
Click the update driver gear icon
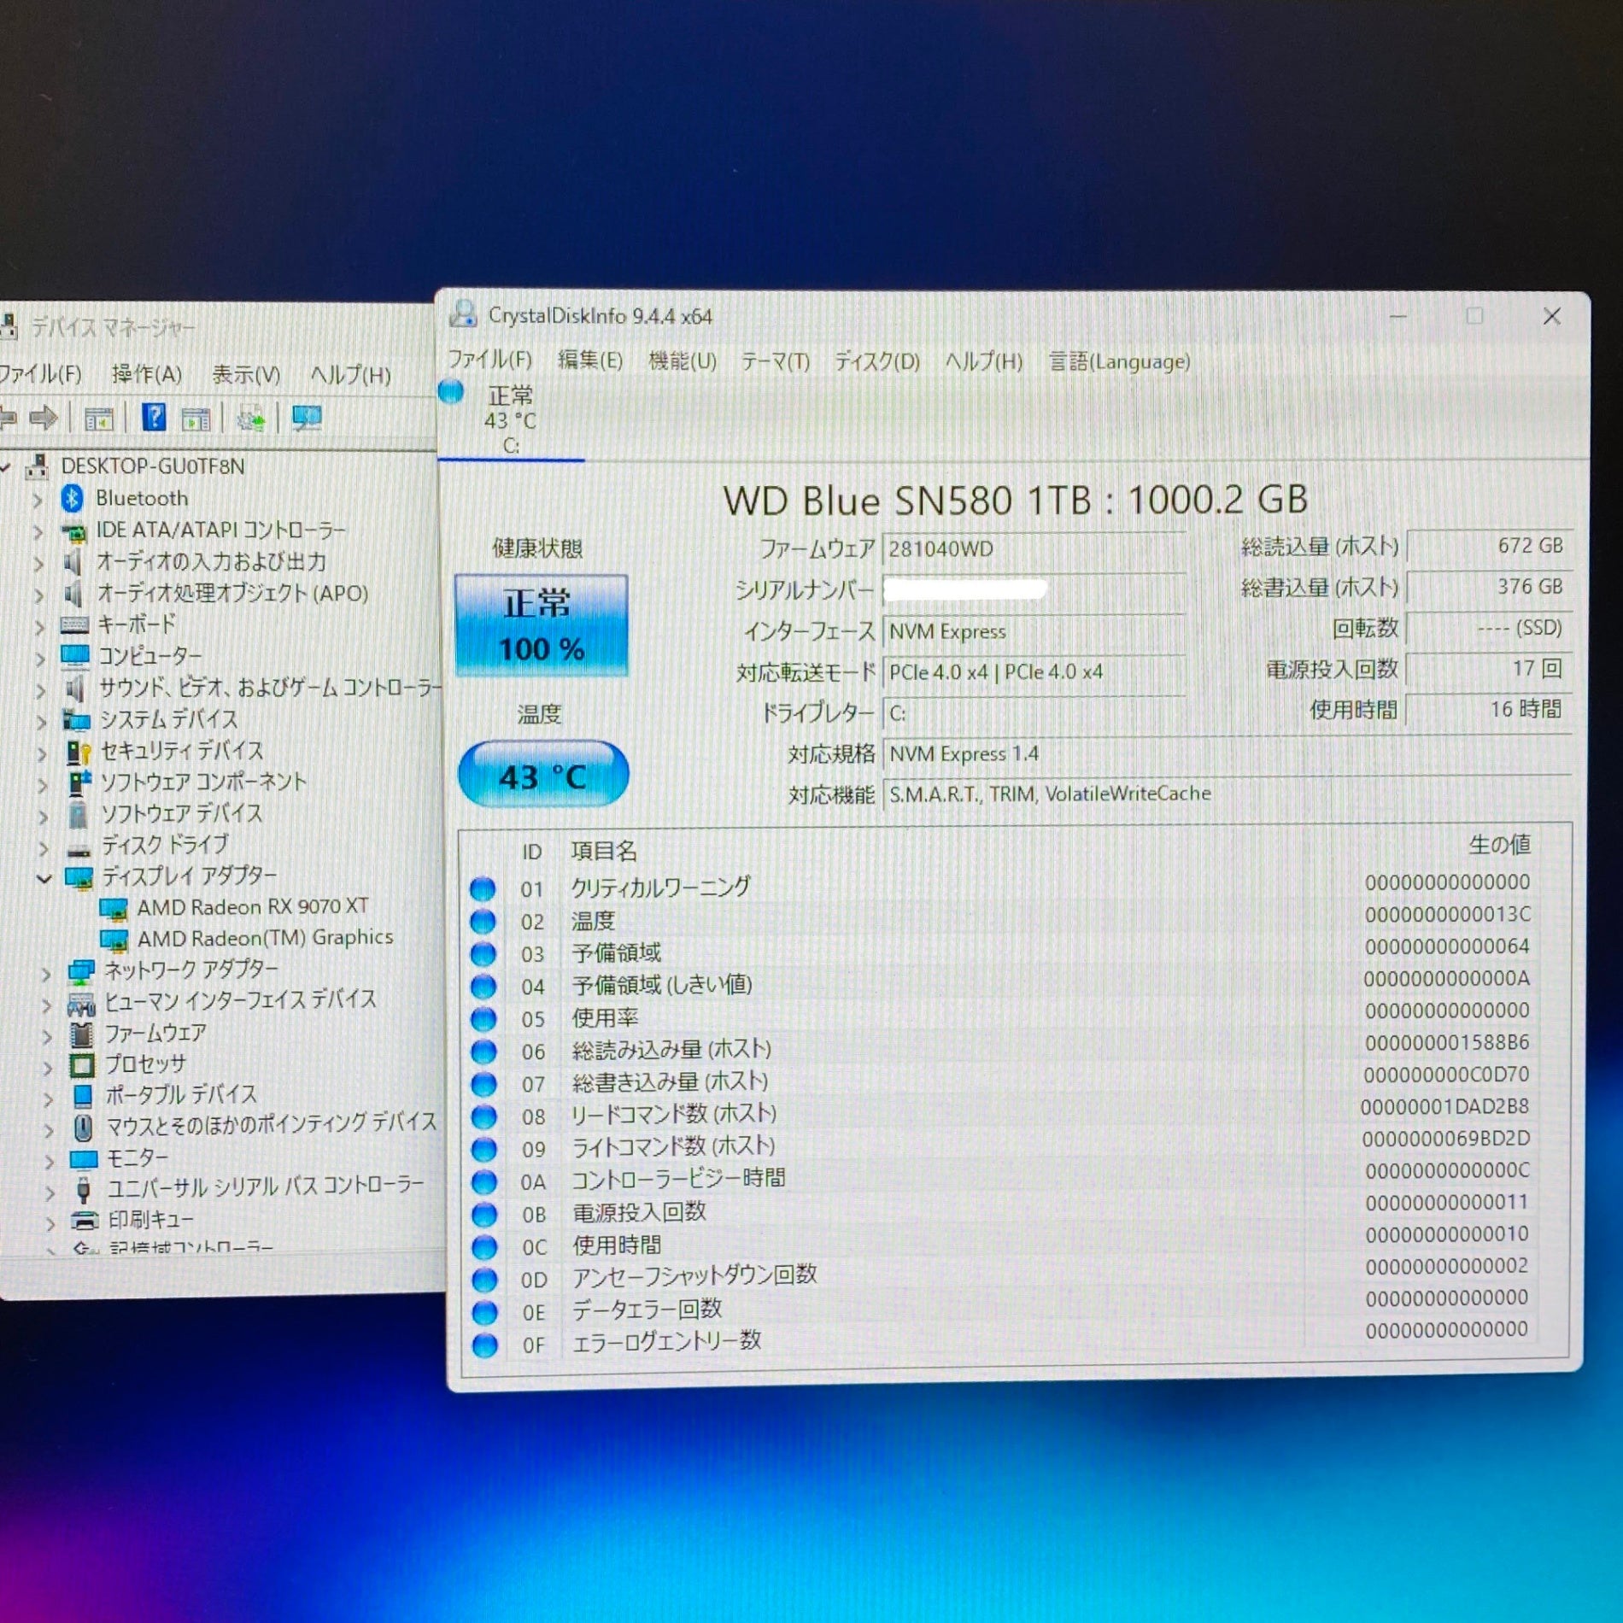(x=250, y=419)
